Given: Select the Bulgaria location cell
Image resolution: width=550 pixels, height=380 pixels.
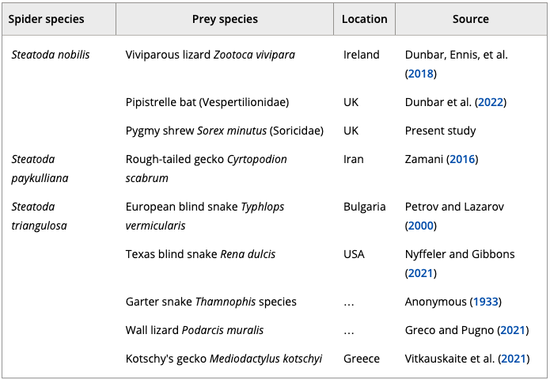Looking at the screenshot, I should point(365,207).
